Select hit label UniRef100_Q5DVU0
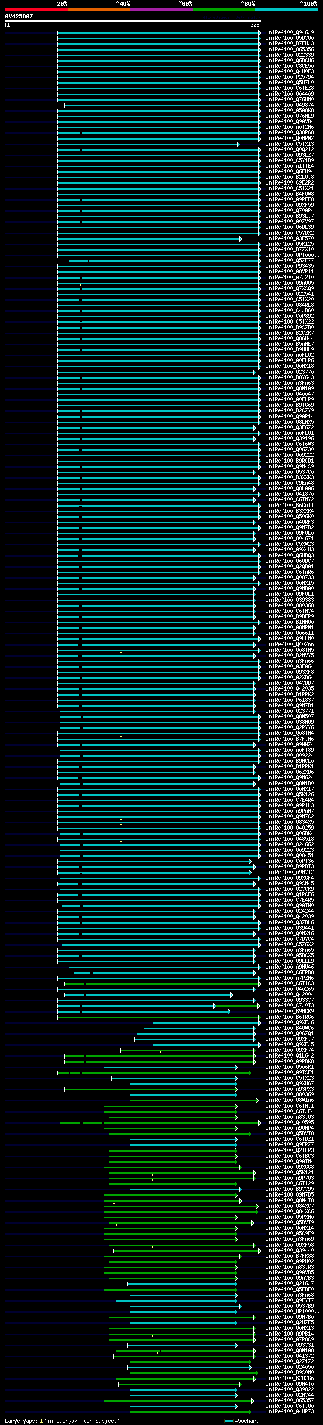This screenshot has width=323, height=1425. (290, 38)
